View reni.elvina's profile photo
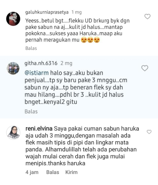Image resolution: width=158 pixels, height=185 pixels. tap(13, 133)
